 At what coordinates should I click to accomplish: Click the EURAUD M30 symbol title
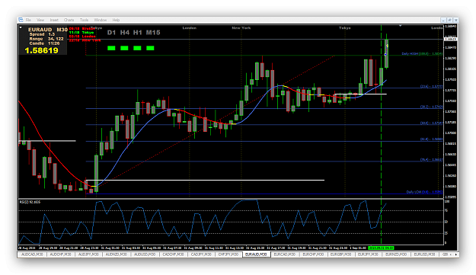coord(48,30)
